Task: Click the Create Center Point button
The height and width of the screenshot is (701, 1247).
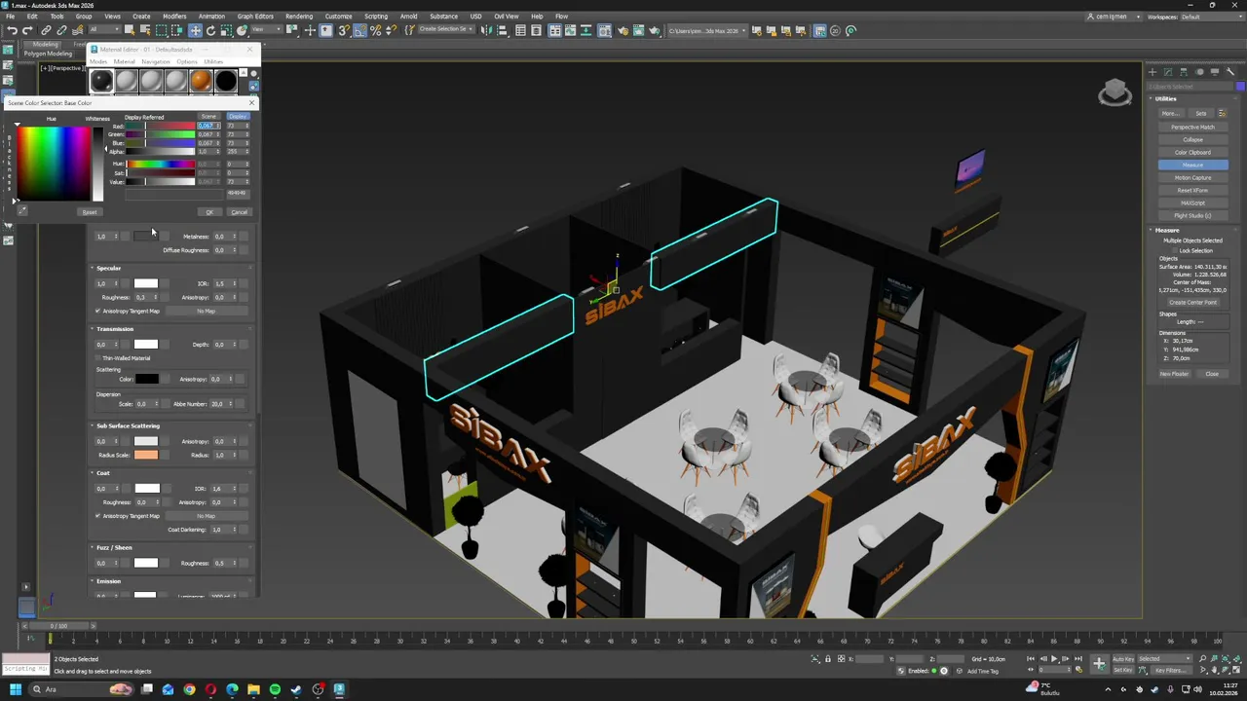Action: [1192, 302]
